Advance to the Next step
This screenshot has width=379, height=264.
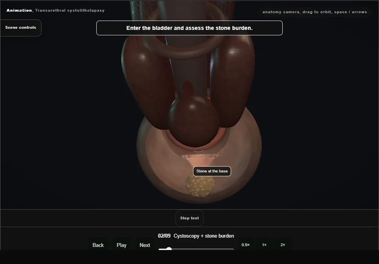[145, 245]
